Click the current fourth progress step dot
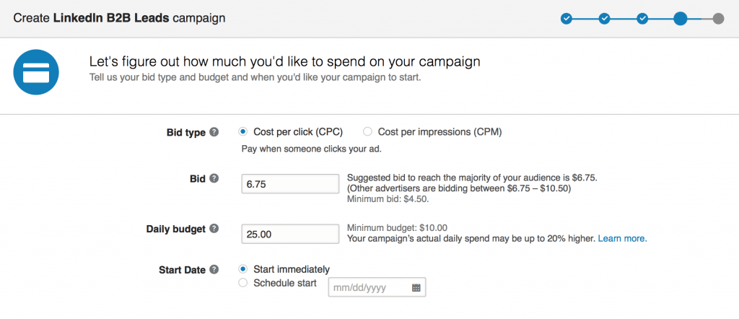This screenshot has width=739, height=319. pyautogui.click(x=680, y=19)
